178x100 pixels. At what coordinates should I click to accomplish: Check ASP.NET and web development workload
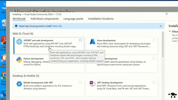[x=80, y=40]
